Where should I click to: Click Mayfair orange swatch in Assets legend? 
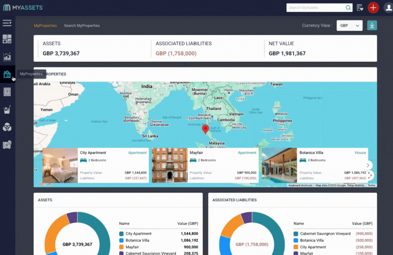pos(121,247)
